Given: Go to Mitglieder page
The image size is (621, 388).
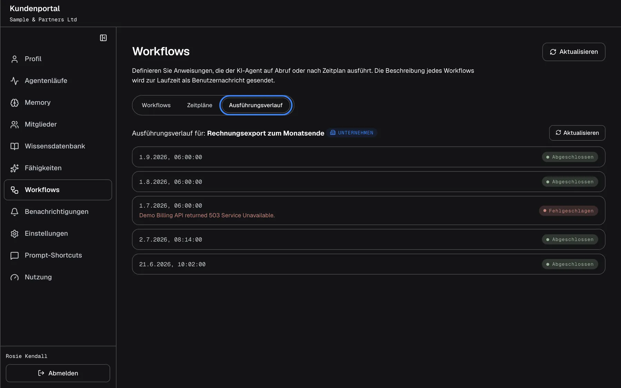Looking at the screenshot, I should [58, 124].
